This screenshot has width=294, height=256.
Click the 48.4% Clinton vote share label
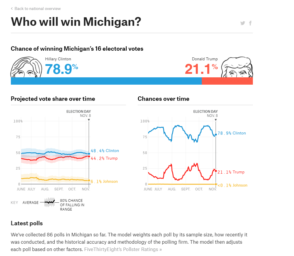pos(105,151)
